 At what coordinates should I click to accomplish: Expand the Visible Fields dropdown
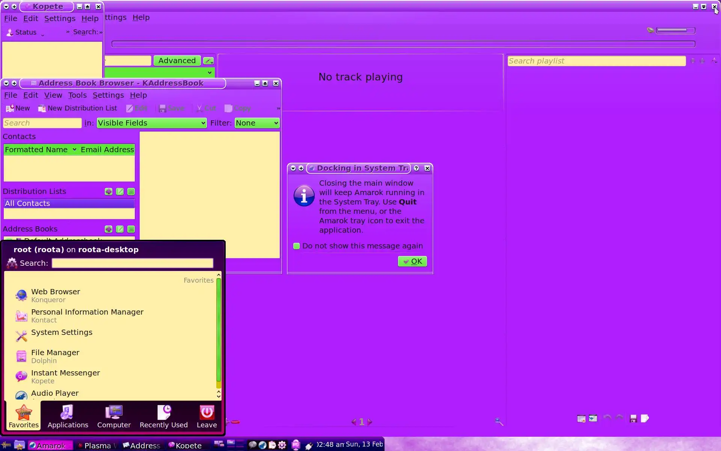151,123
